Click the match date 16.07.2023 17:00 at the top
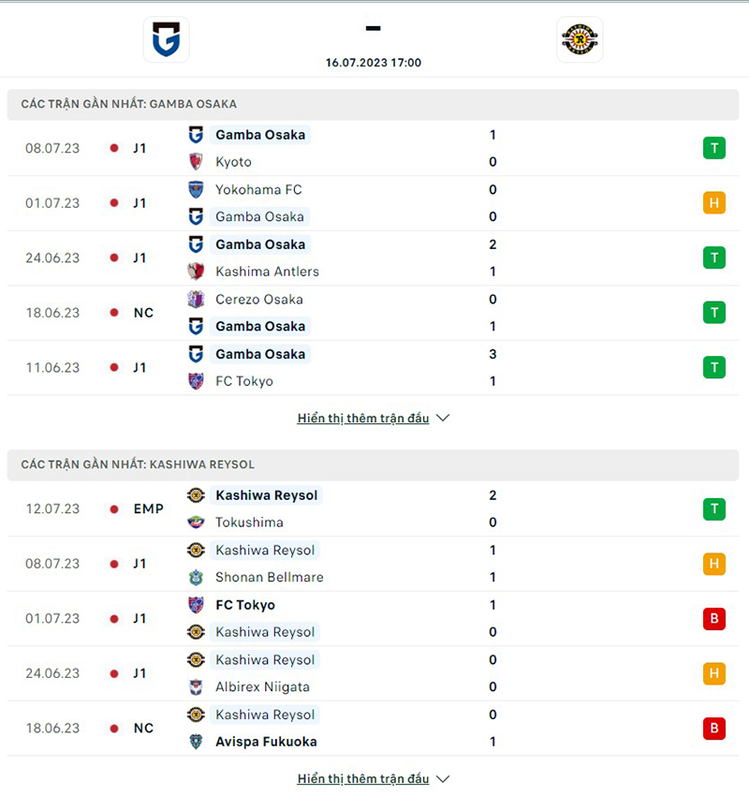This screenshot has width=749, height=810. coord(373,63)
